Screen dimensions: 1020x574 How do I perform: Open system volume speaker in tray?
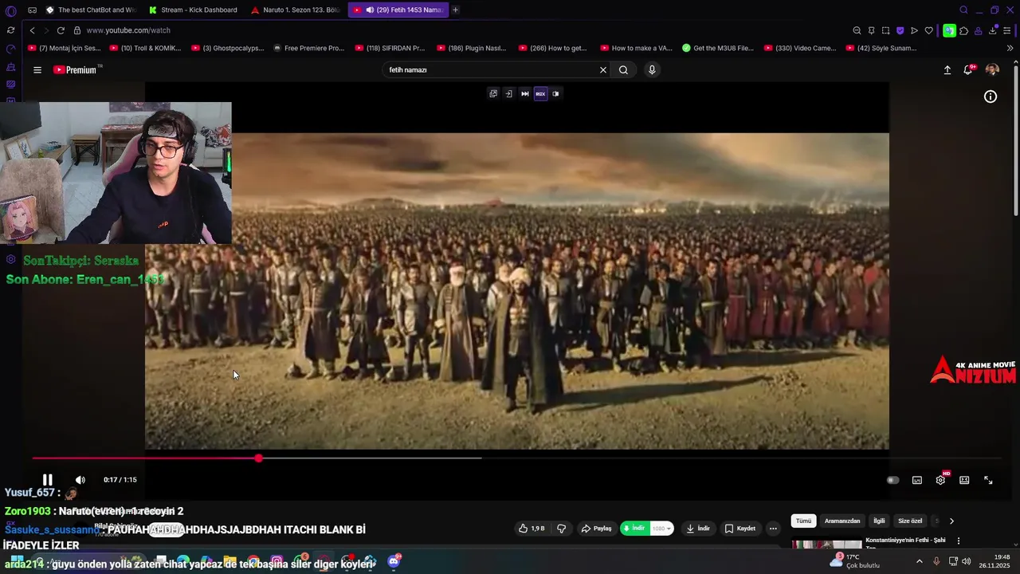pos(967,561)
